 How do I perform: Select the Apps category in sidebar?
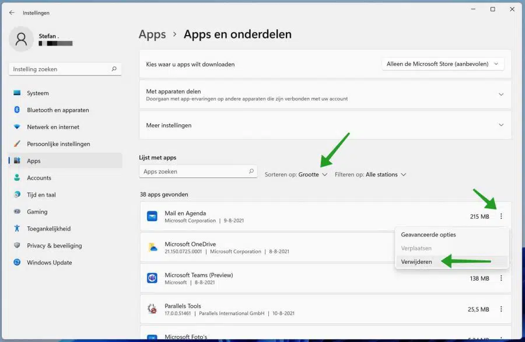tap(65, 160)
